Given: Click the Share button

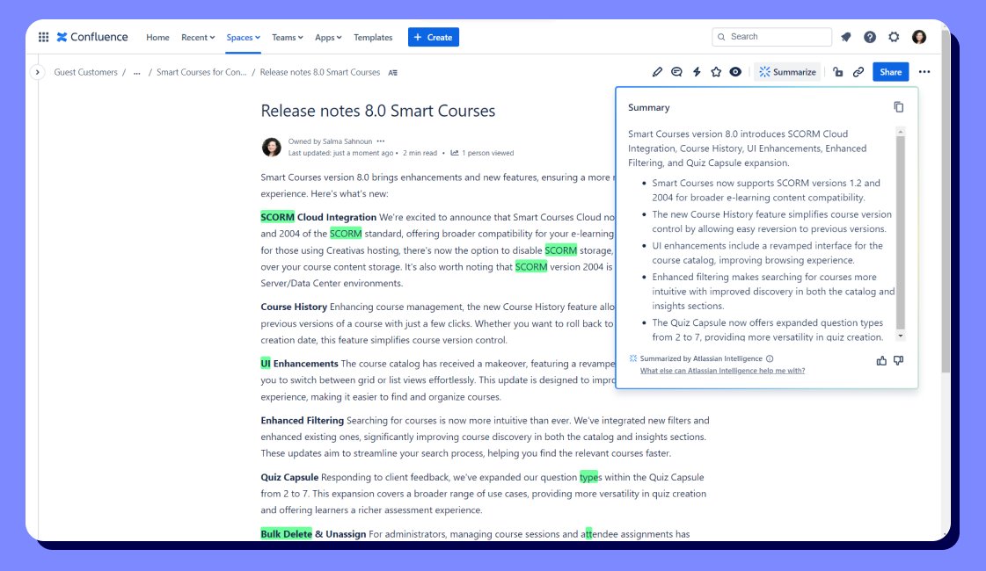Looking at the screenshot, I should click(x=890, y=72).
